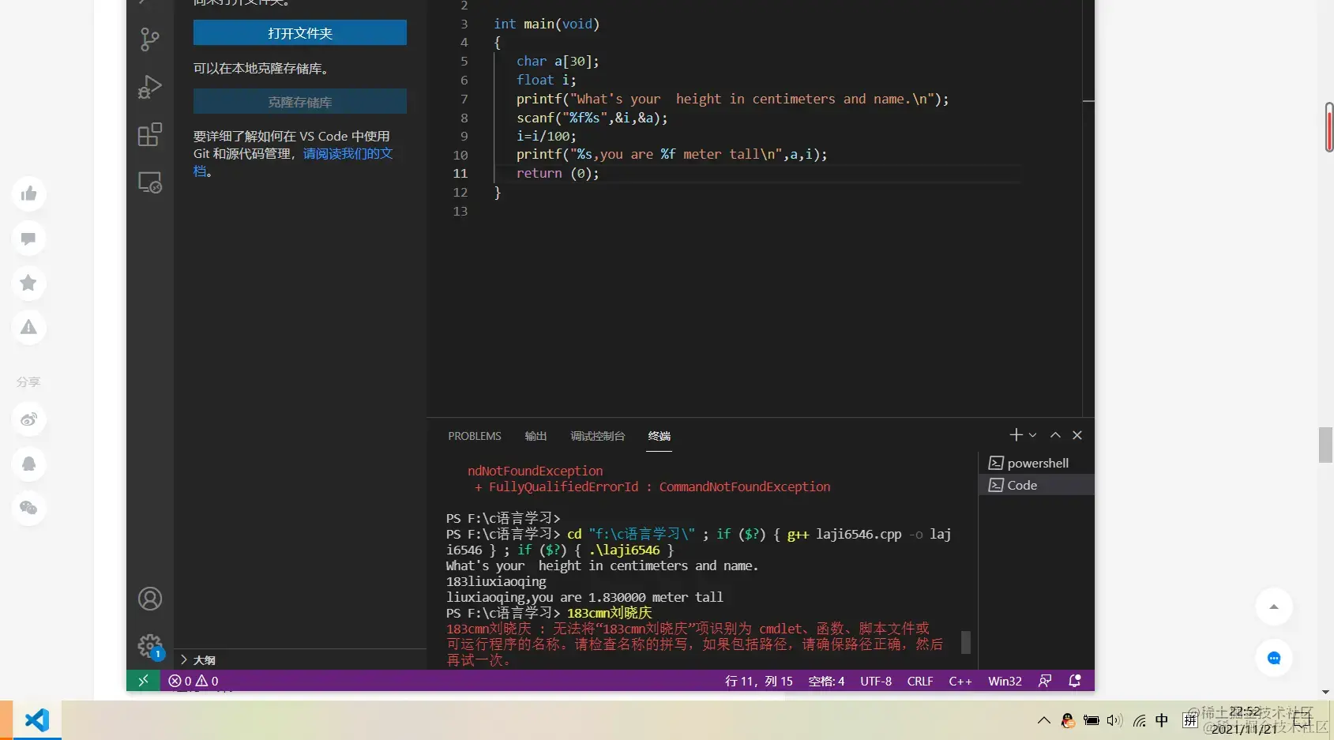The width and height of the screenshot is (1334, 740).
Task: Open the Manage gear icon
Action: [x=149, y=647]
